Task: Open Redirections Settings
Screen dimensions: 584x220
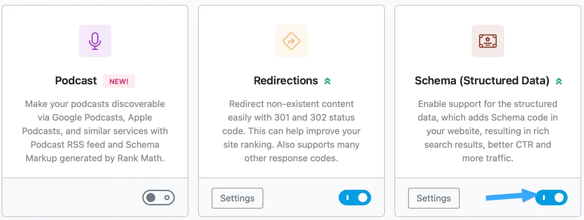Action: (x=237, y=198)
